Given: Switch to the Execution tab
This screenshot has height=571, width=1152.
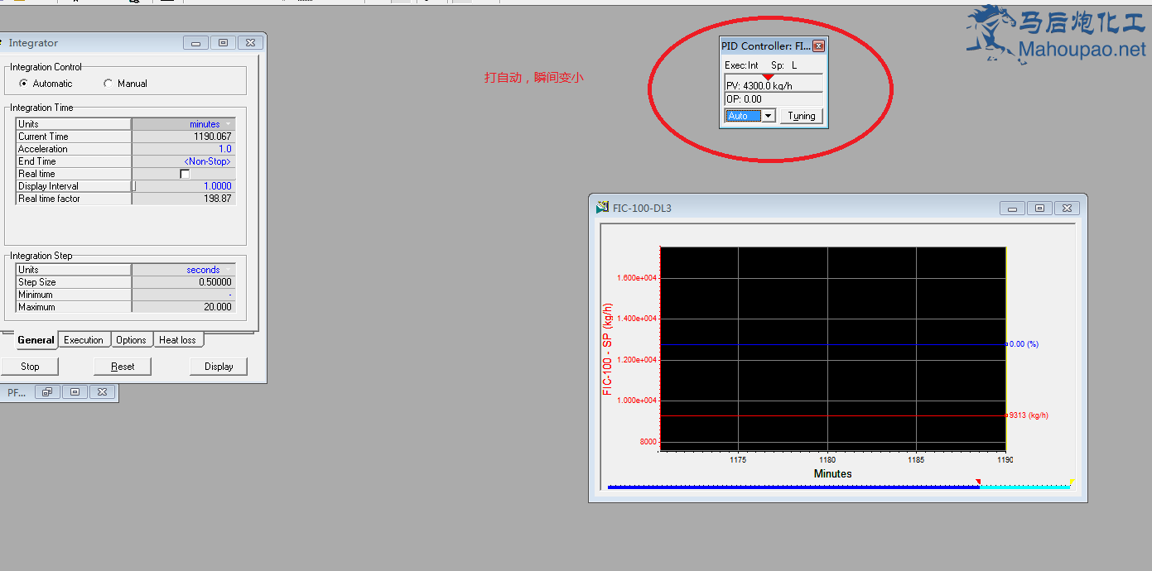Looking at the screenshot, I should 84,340.
